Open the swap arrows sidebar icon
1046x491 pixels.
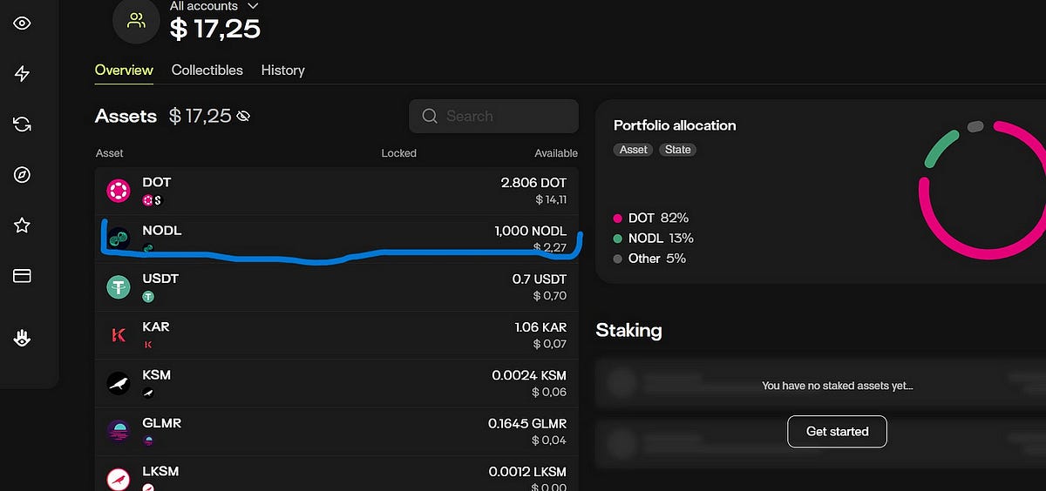click(23, 124)
